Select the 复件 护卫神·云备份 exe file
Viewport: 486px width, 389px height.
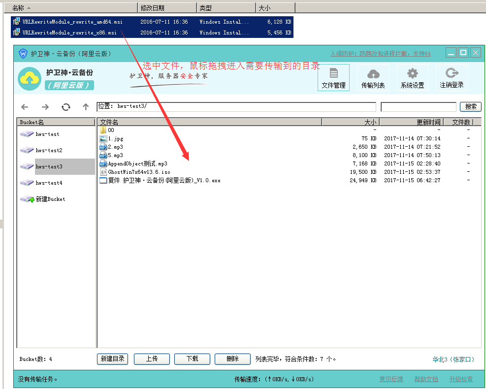click(x=289, y=180)
